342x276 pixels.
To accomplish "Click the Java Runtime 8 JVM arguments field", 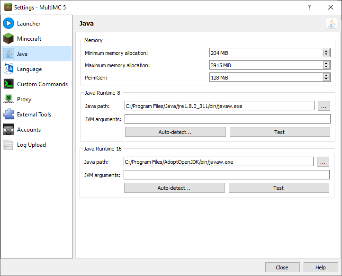I will (227, 119).
